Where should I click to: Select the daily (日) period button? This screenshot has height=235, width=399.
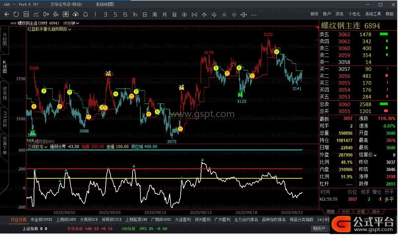[x=145, y=15]
